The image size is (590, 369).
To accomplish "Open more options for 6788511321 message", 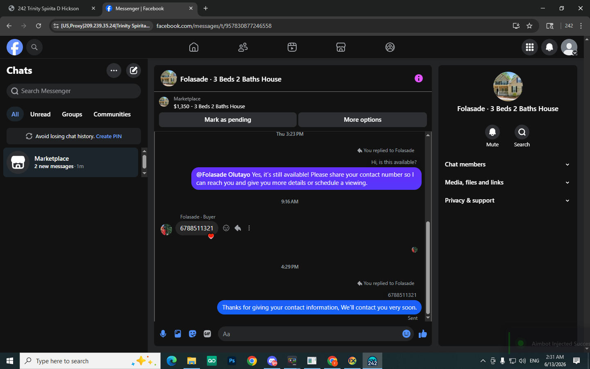I will click(249, 228).
